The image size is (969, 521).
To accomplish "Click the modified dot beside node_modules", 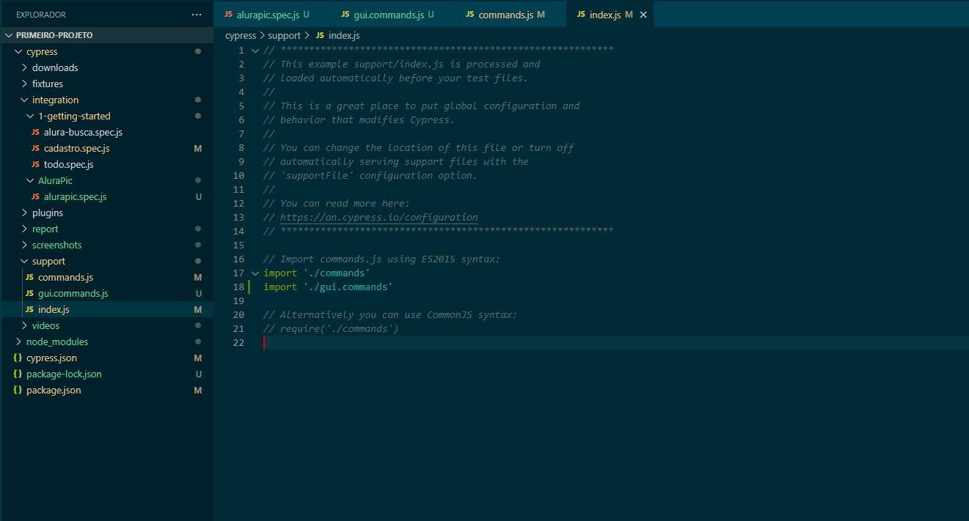I will pyautogui.click(x=198, y=341).
